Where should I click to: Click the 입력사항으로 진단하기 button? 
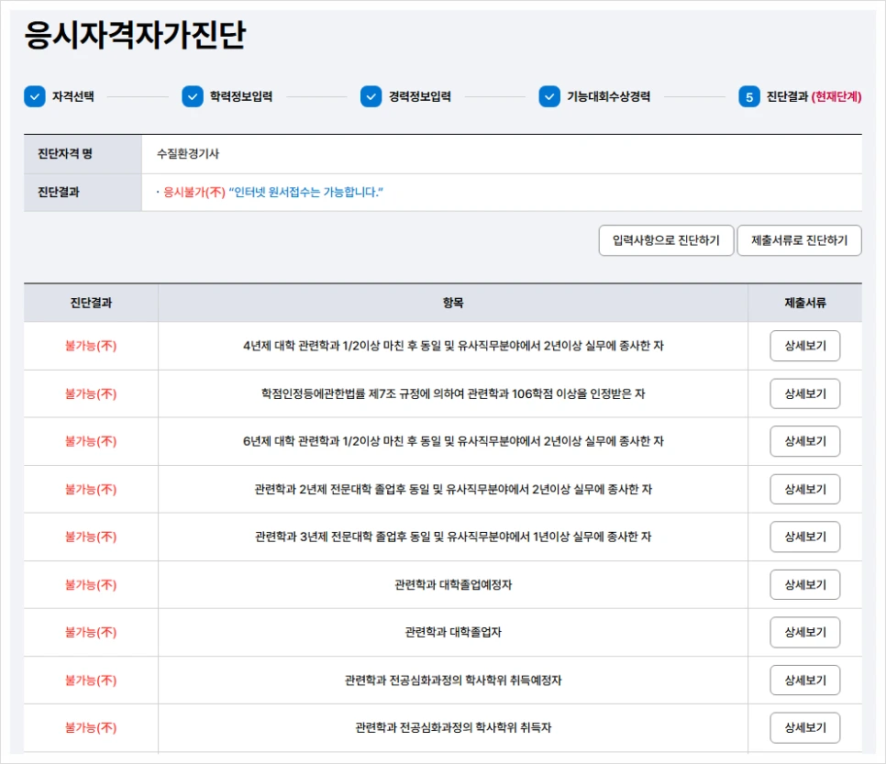tap(668, 240)
